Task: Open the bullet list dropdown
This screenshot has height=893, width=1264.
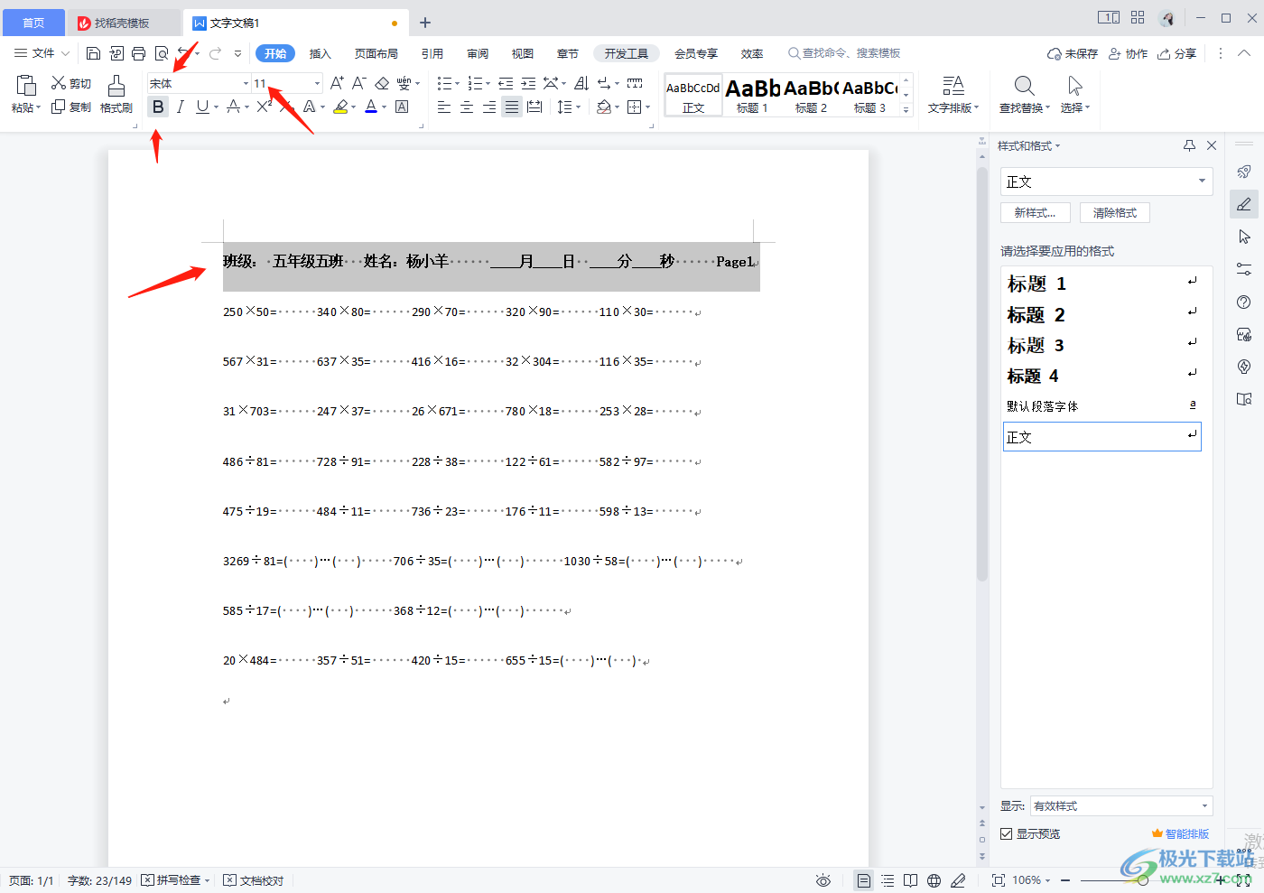Action: point(458,83)
